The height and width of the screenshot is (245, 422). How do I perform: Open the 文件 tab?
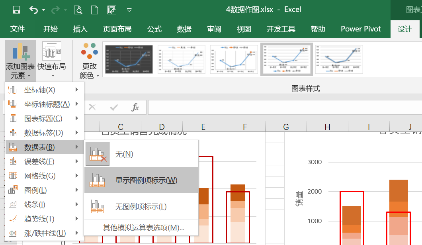18,29
